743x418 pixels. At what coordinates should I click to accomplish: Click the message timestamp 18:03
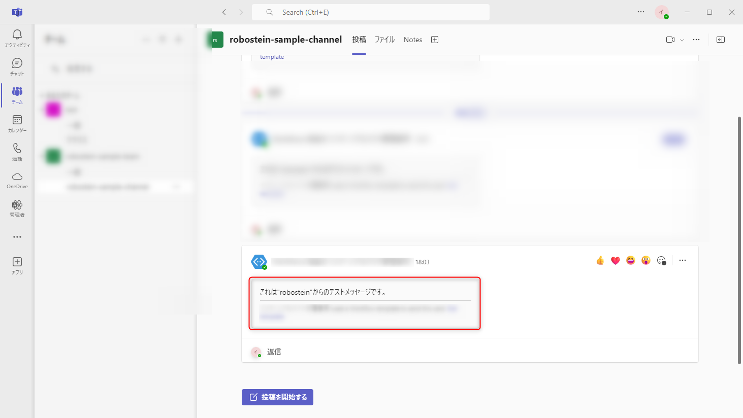tap(423, 262)
